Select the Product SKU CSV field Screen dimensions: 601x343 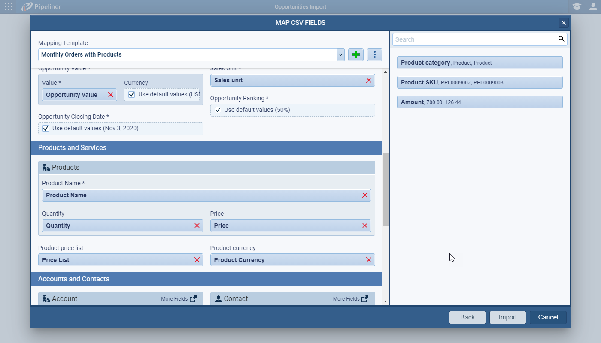[x=480, y=82]
